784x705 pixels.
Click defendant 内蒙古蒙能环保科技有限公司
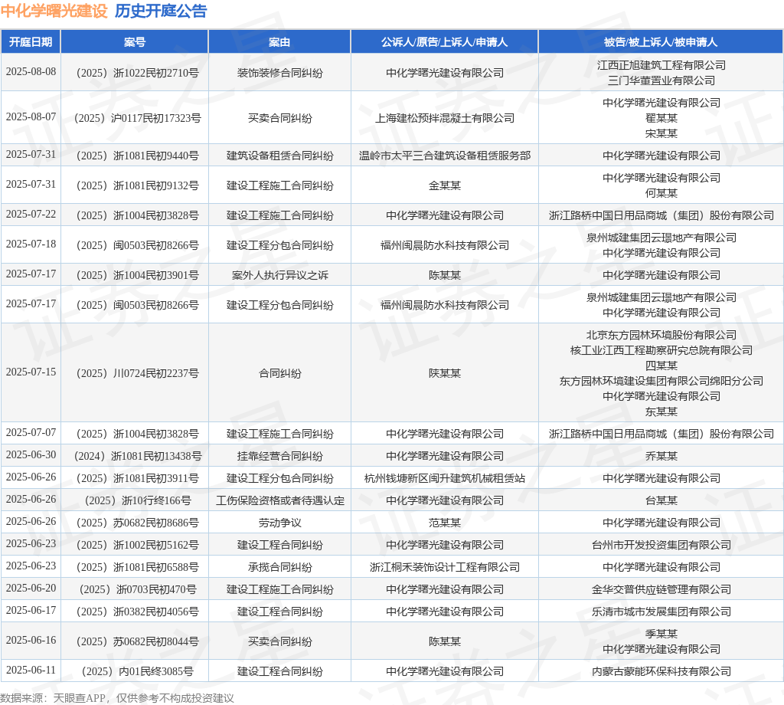click(661, 671)
